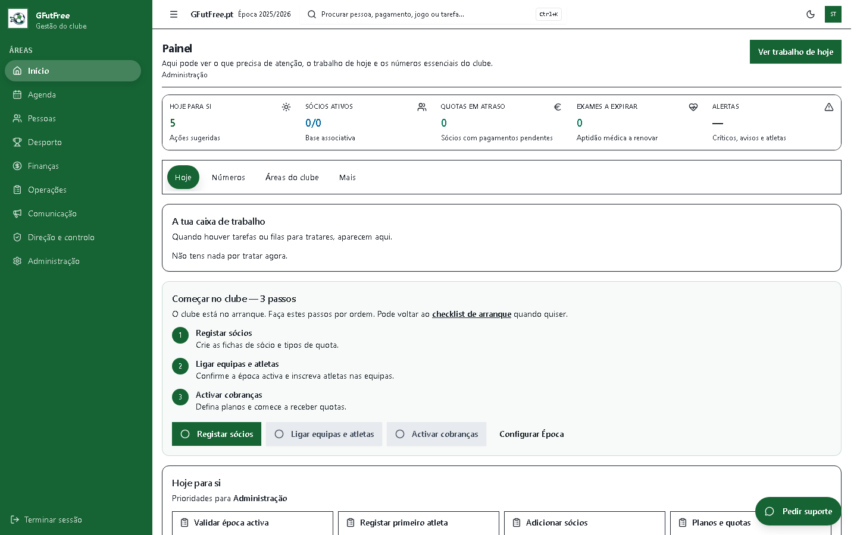
Task: Click Pedir suporte chat button
Action: [798, 511]
